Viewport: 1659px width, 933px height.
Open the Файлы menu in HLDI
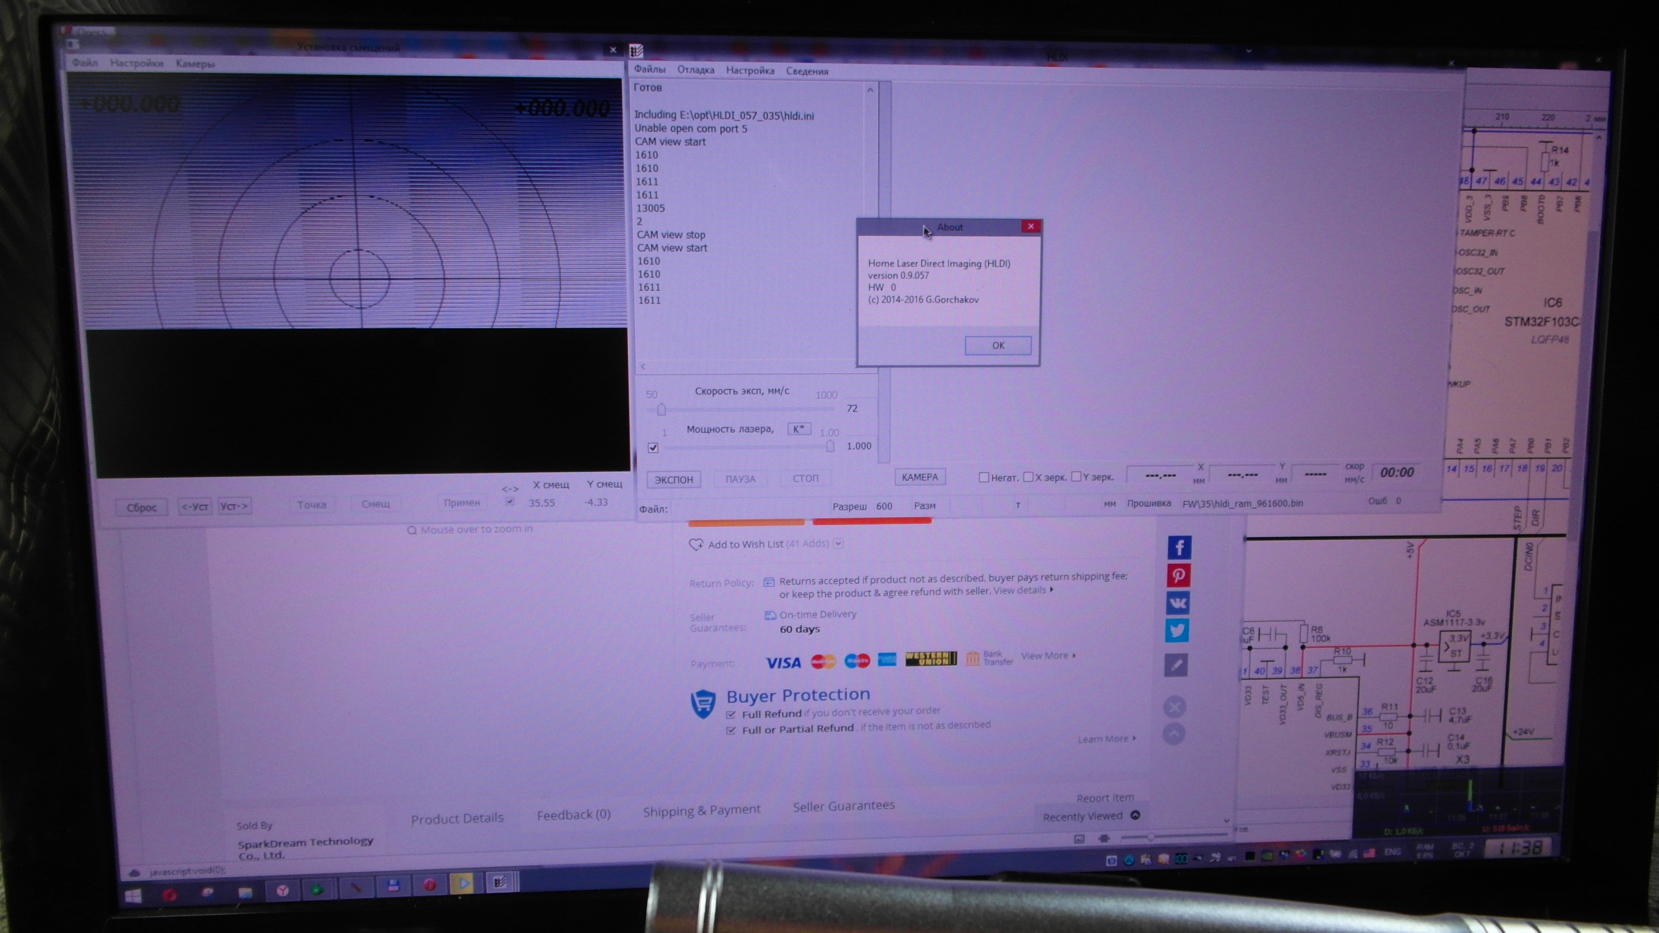click(649, 69)
